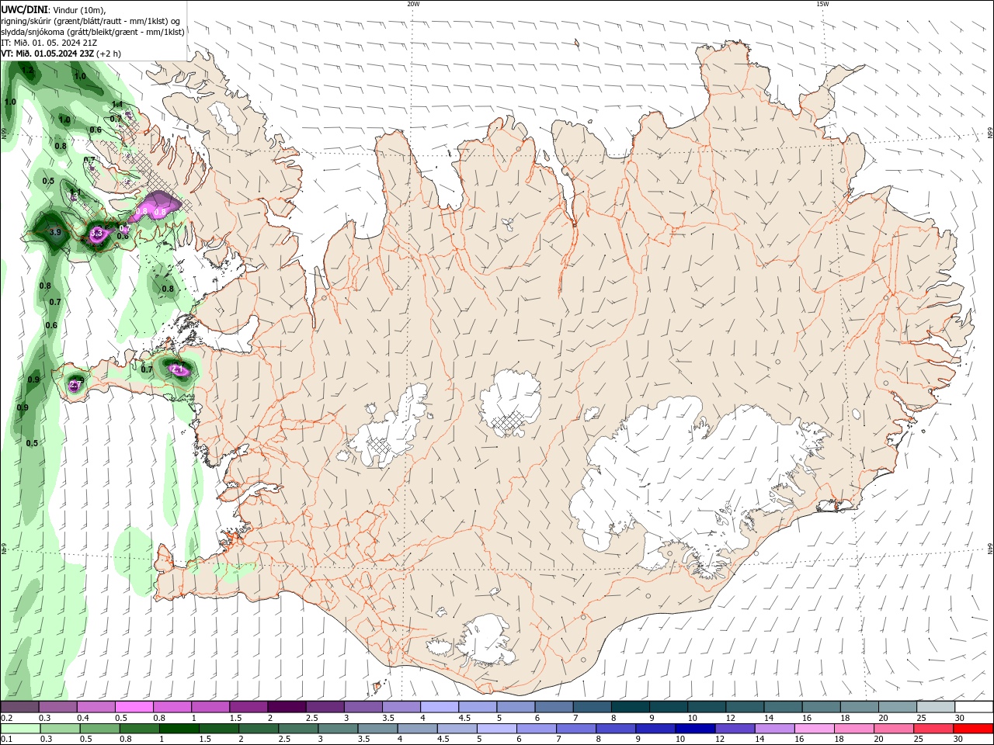The width and height of the screenshot is (994, 745).
Task: Select the pale grey 25 swatch in snow legend
Action: (x=935, y=707)
